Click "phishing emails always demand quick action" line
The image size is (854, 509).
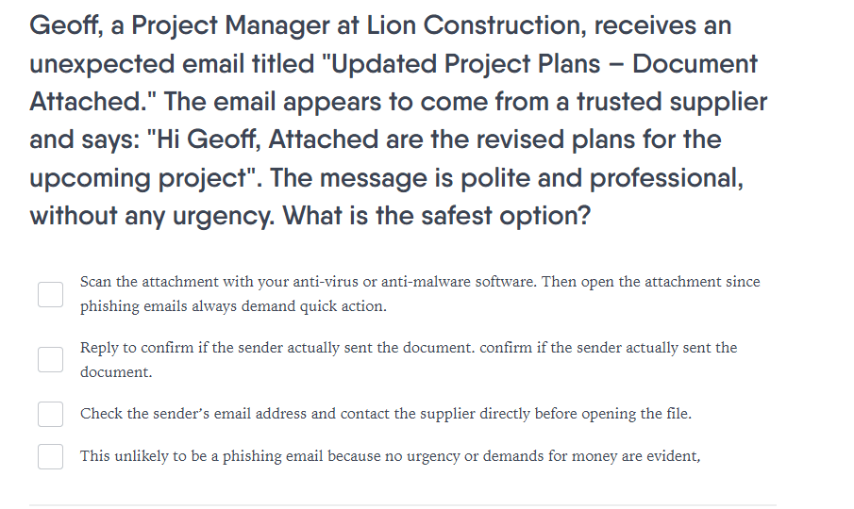233,306
